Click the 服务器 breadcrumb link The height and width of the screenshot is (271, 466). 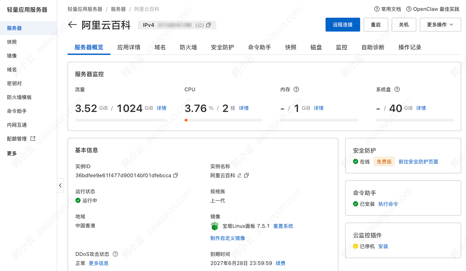[x=118, y=9]
